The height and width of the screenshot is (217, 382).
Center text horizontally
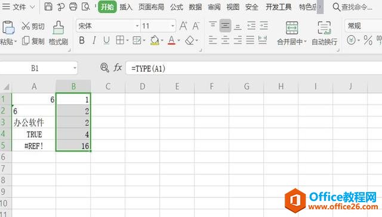click(x=225, y=40)
